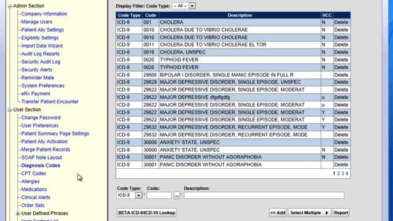Viewport: 393px width, 221px height.
Task: Open Select Multiple arrow button
Action: (309, 213)
